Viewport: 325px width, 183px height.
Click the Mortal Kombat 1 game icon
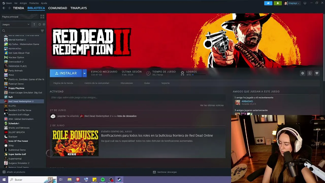pos(6,40)
